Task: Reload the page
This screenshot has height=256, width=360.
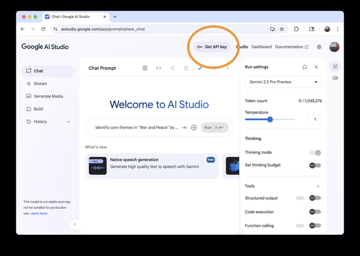Action: coord(43,29)
